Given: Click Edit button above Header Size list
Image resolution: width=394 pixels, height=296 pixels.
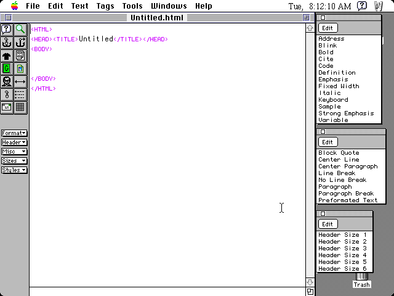Looking at the screenshot, I should 328,224.
